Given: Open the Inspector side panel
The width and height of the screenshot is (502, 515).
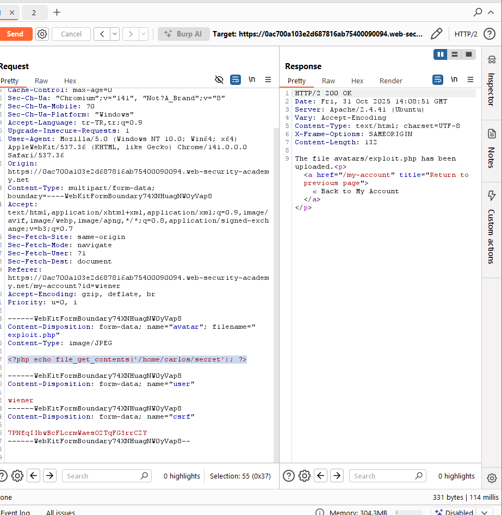Looking at the screenshot, I should coord(492,82).
